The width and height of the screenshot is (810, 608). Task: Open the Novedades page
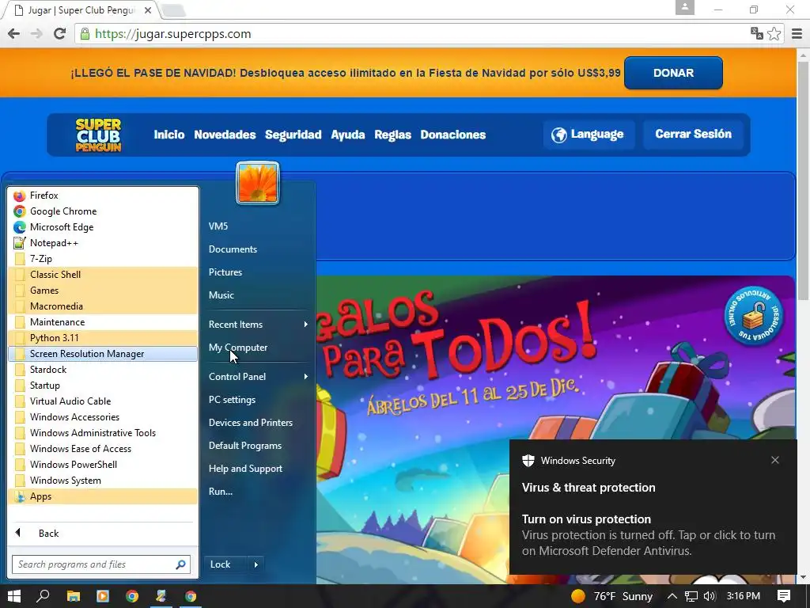click(x=225, y=135)
